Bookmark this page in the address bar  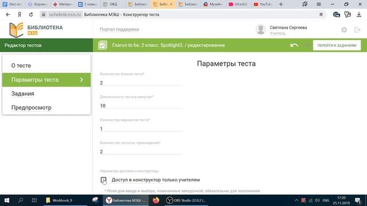(x=321, y=14)
